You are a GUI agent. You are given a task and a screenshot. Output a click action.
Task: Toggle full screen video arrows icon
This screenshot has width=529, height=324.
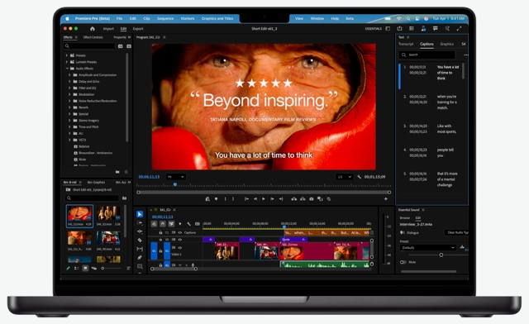tap(459, 29)
